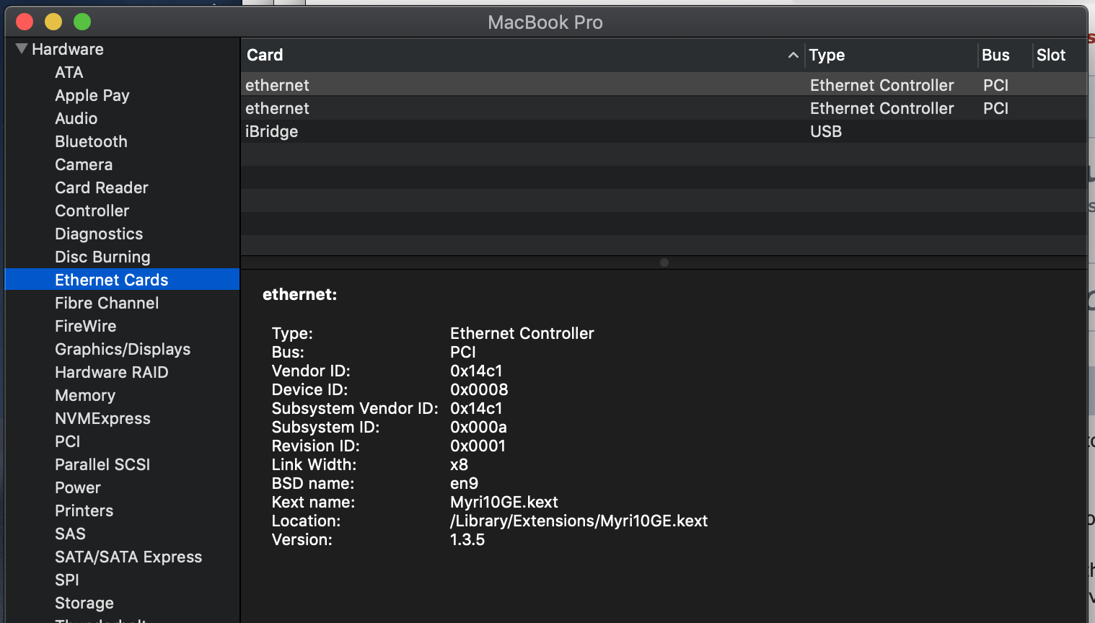Select Audio in the sidebar
Viewport: 1095px width, 623px height.
[76, 118]
